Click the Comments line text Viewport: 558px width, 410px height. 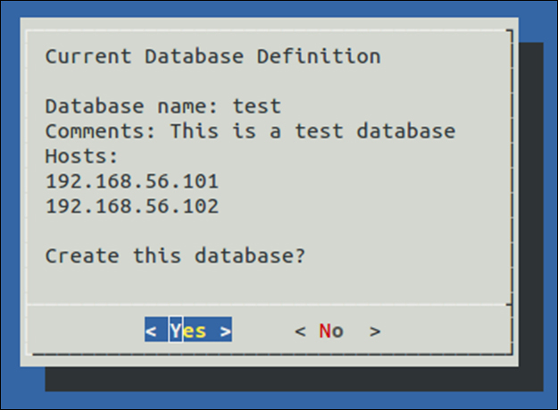coord(250,131)
